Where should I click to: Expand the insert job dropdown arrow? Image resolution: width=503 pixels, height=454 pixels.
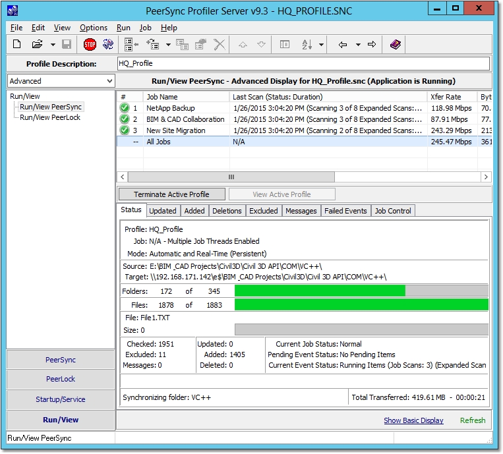168,45
